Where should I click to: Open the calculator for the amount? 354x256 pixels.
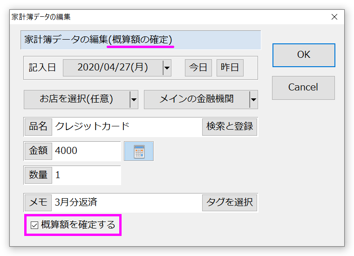click(x=139, y=151)
